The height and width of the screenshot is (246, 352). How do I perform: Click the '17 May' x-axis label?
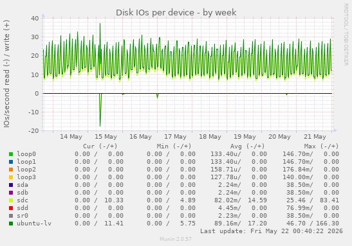175,137
